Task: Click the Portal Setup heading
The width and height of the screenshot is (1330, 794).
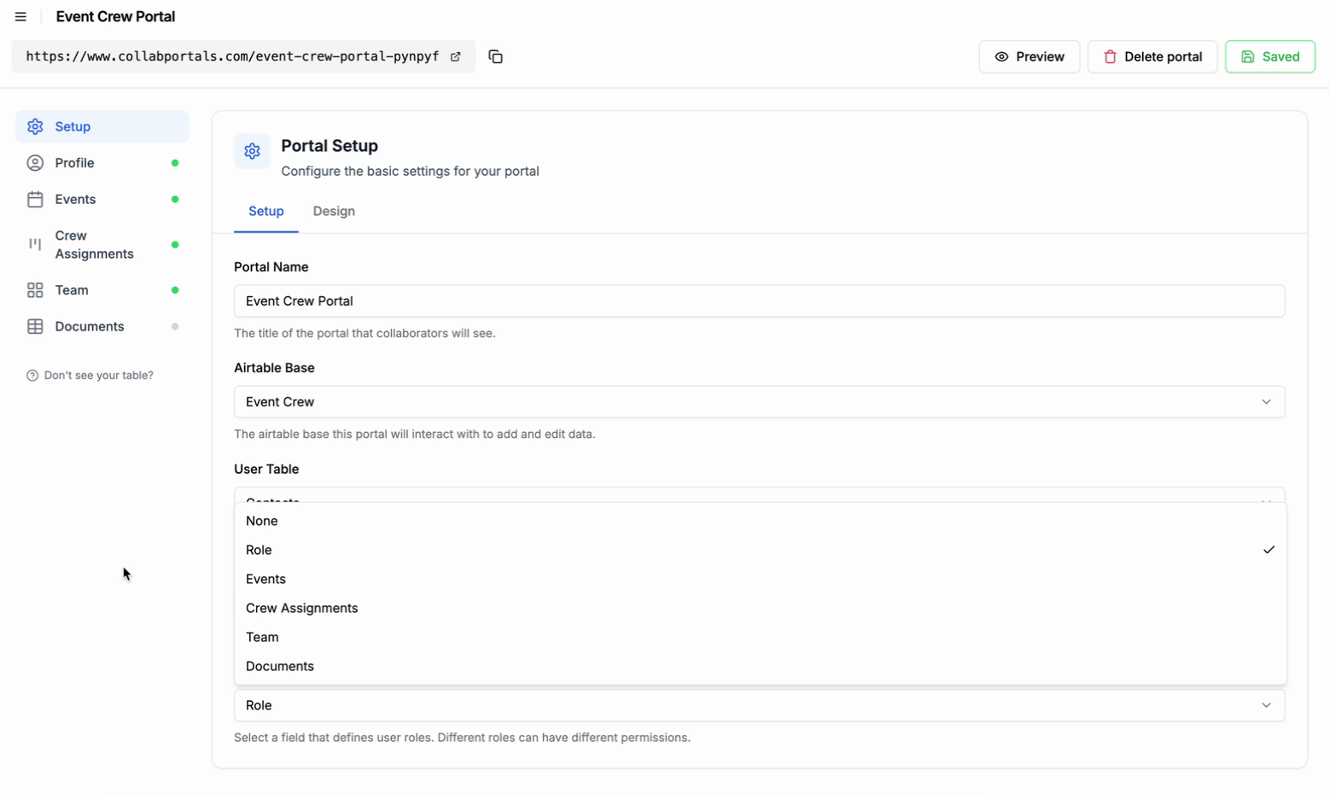Action: (330, 146)
